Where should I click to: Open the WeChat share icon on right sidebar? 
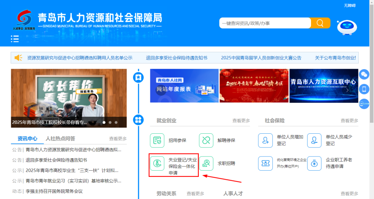(x=364, y=74)
